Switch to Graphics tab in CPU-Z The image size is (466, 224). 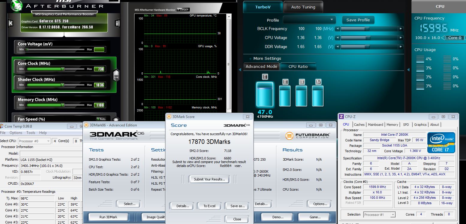420,125
